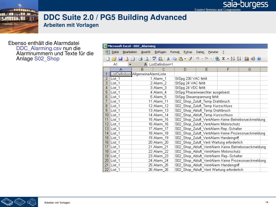Image resolution: width=276 pixels, height=207 pixels.
Task: Open the Bearbeiten menu
Action: [x=130, y=52]
